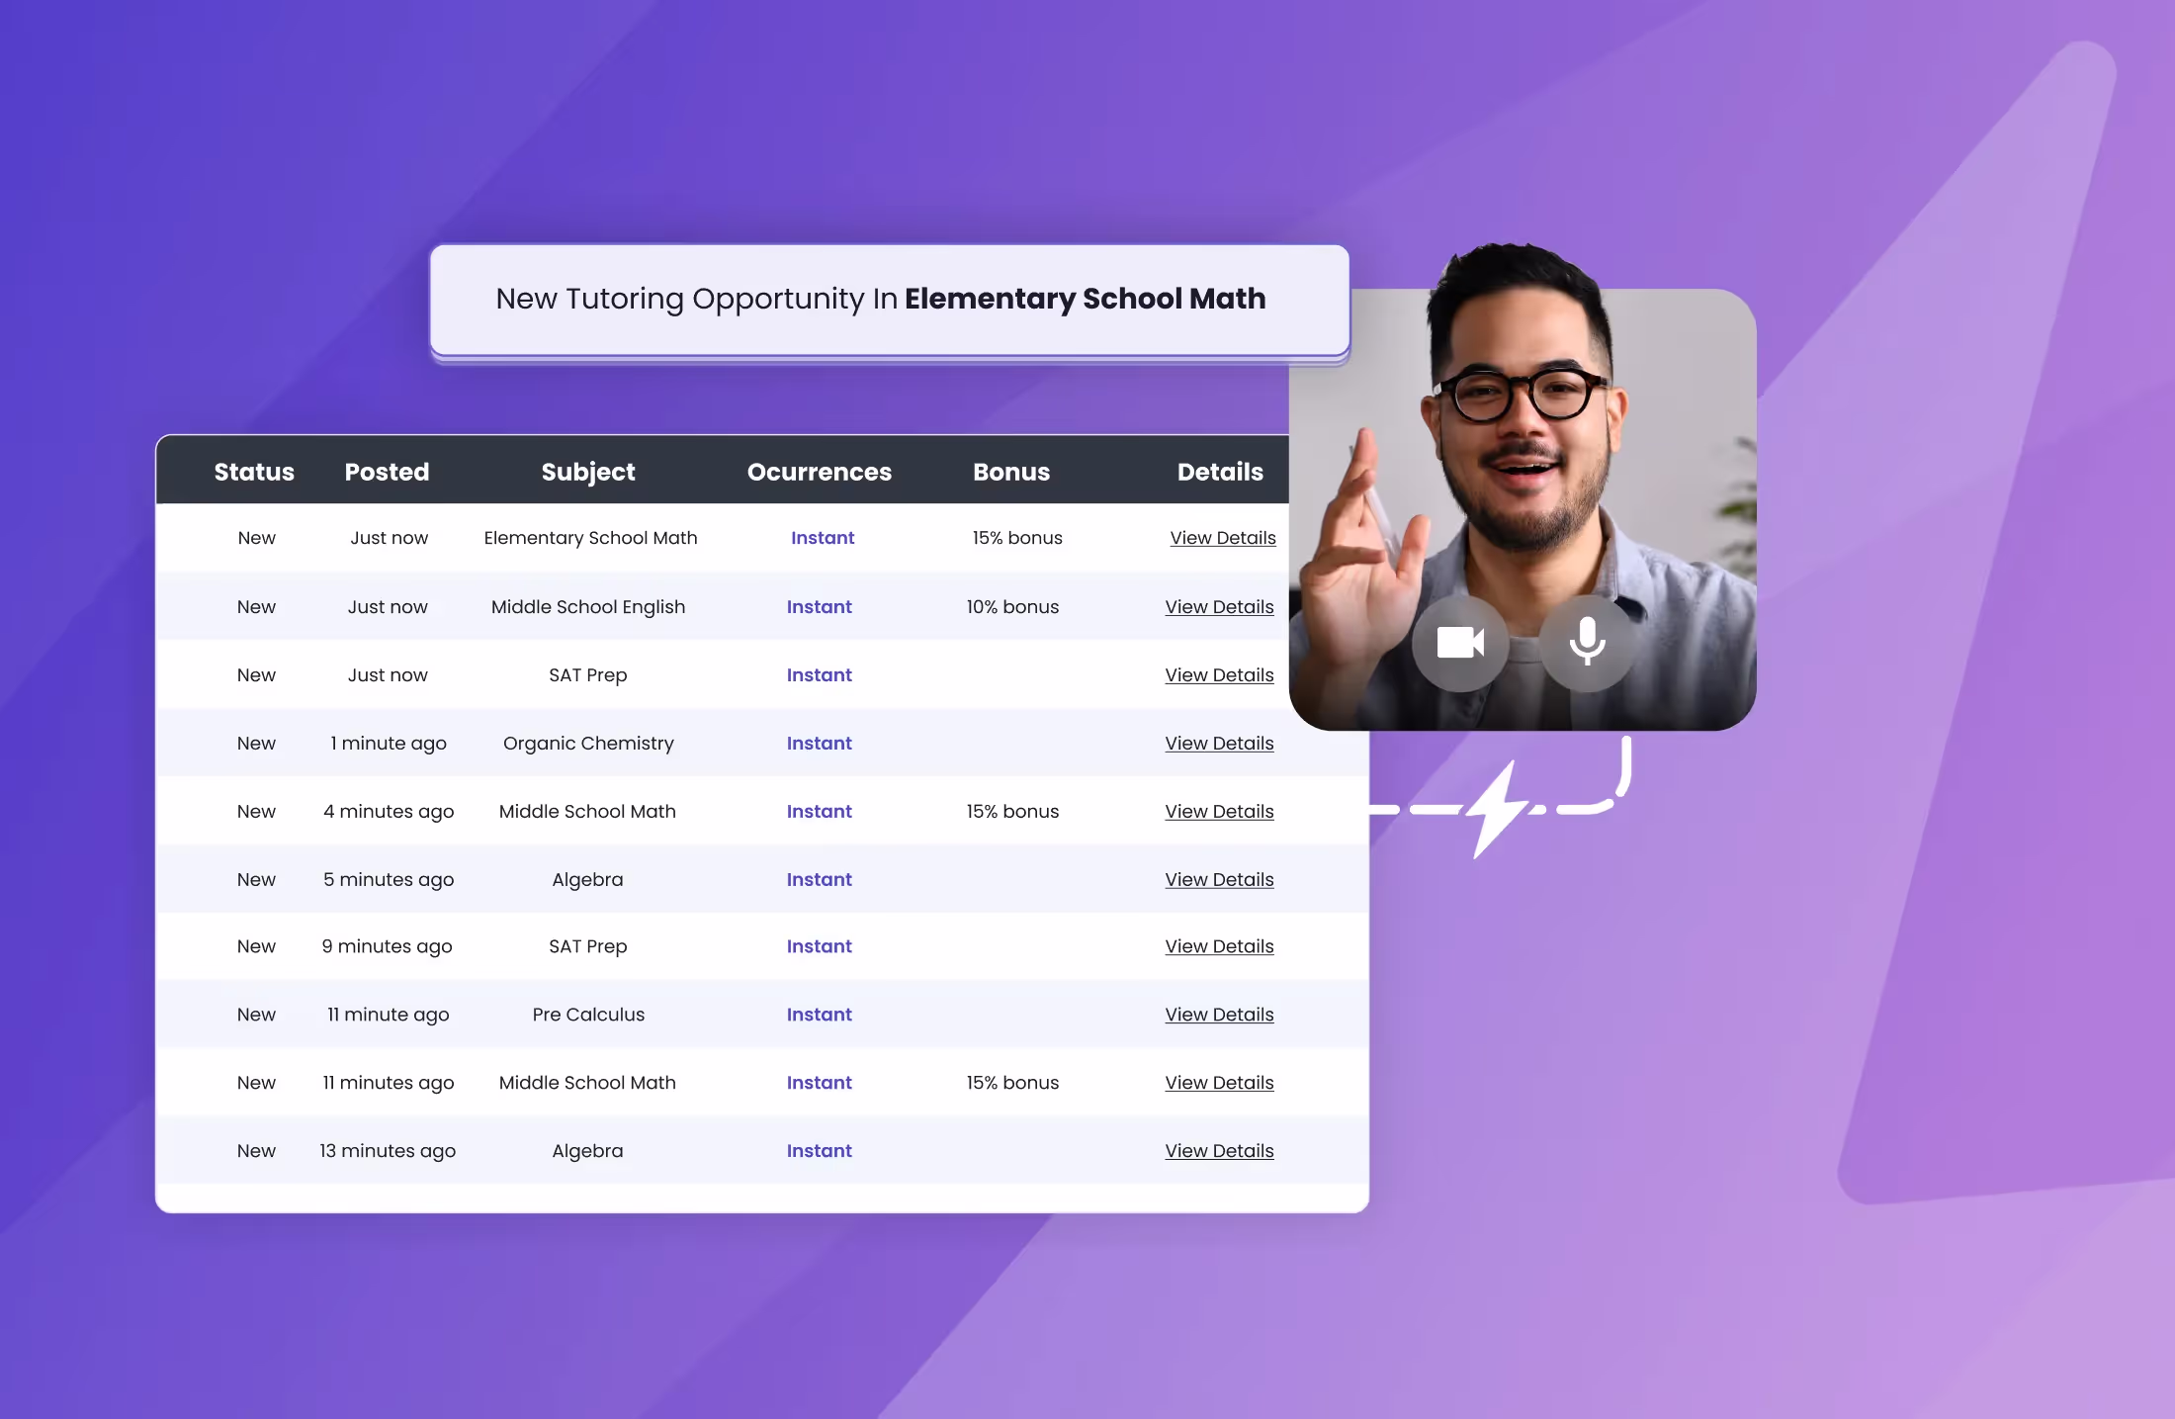Select the 15% bonus on Elementary School Math
Screen dimensions: 2175x1419
(1016, 538)
